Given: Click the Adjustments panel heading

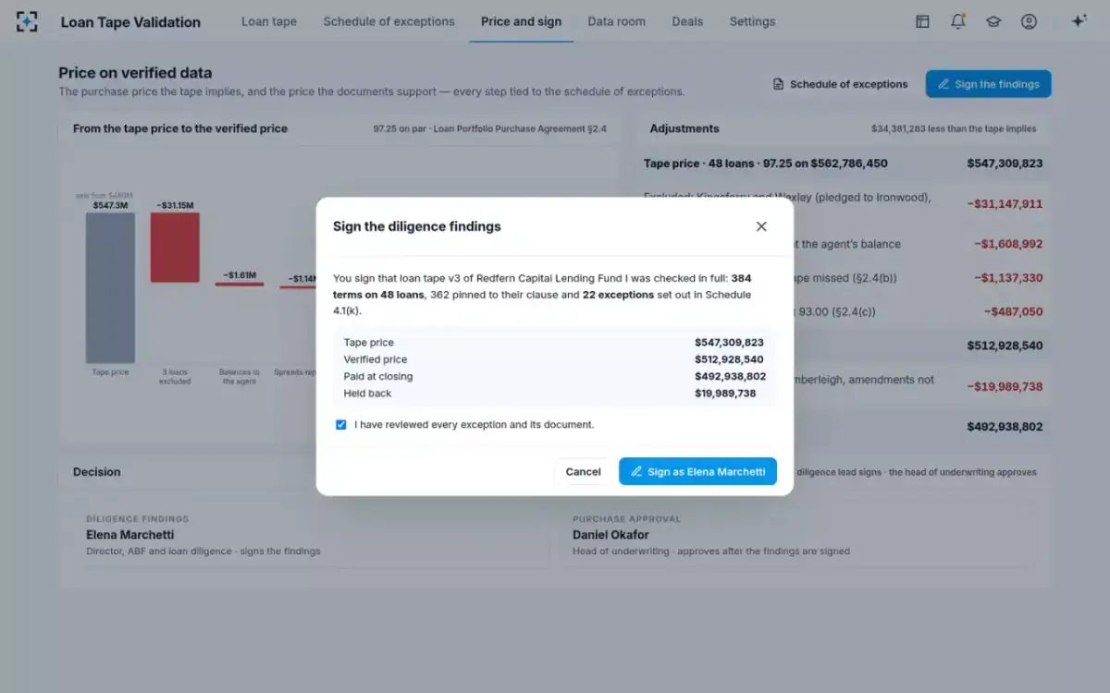Looking at the screenshot, I should coord(684,128).
